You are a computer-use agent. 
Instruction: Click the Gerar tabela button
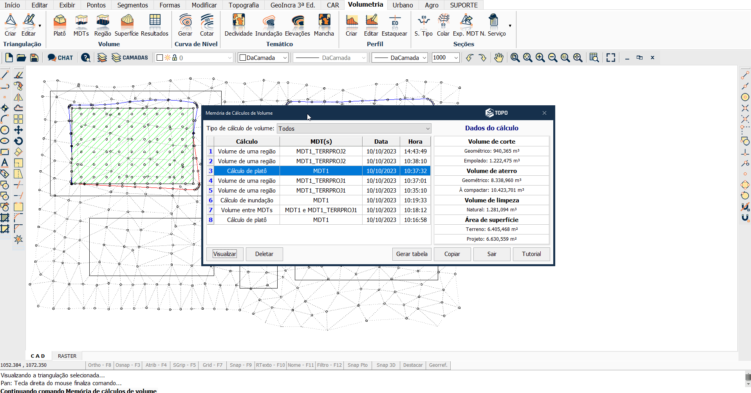(412, 254)
